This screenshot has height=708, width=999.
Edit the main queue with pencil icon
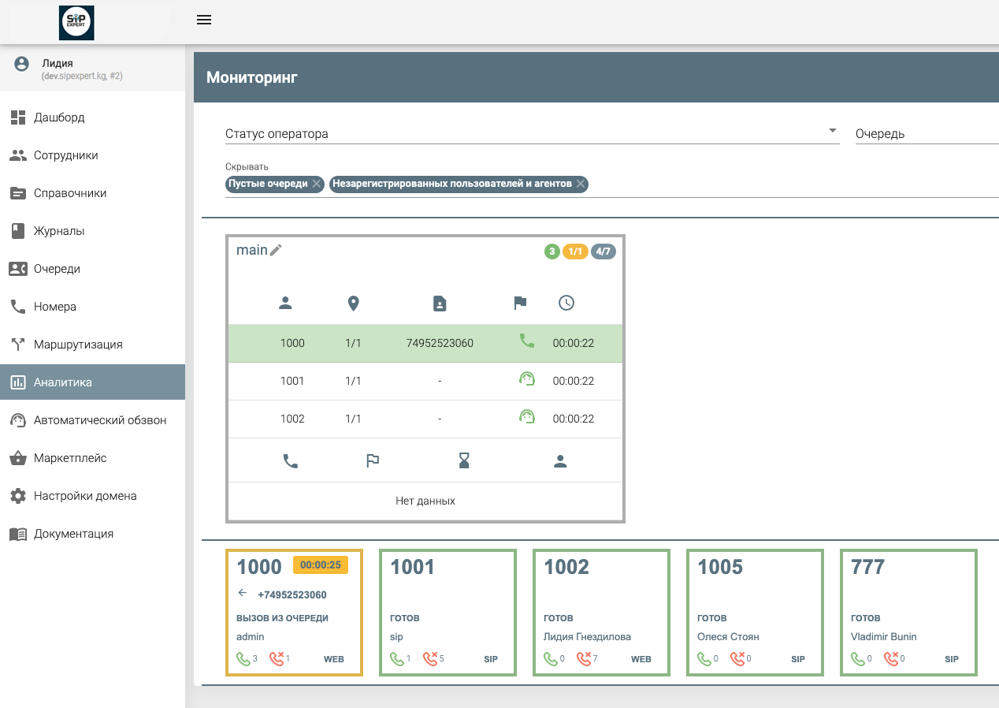[276, 250]
